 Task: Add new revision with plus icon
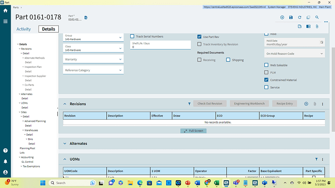[306, 104]
